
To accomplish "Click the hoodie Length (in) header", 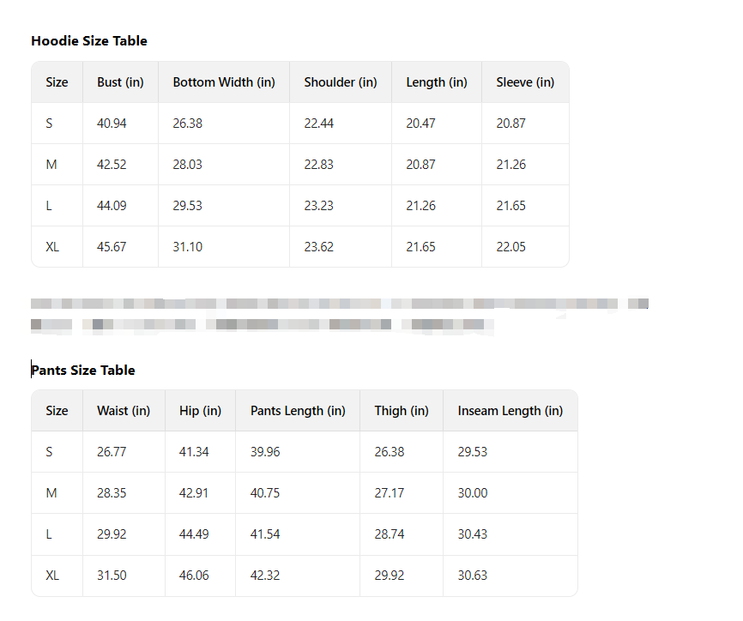I will tap(437, 82).
